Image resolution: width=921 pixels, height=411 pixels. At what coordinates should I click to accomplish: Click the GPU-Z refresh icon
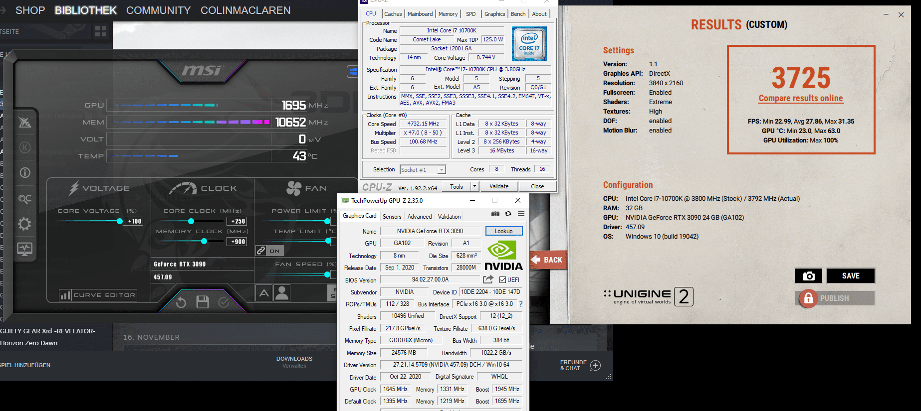[x=508, y=214]
